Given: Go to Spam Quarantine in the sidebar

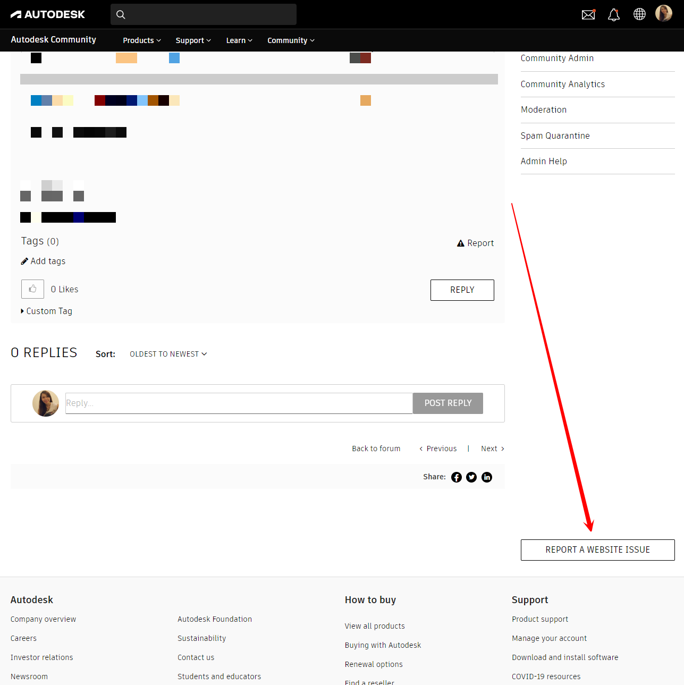Looking at the screenshot, I should pyautogui.click(x=555, y=136).
